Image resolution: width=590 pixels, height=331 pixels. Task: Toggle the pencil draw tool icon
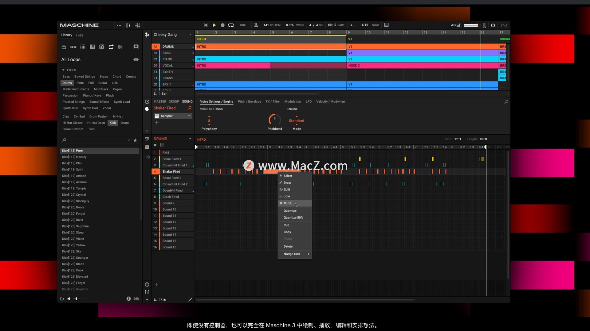pos(190,300)
